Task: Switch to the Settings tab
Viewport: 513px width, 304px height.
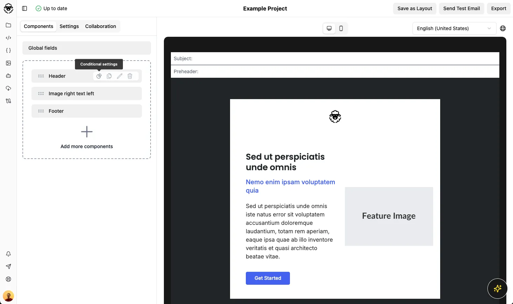Action: coord(69,26)
